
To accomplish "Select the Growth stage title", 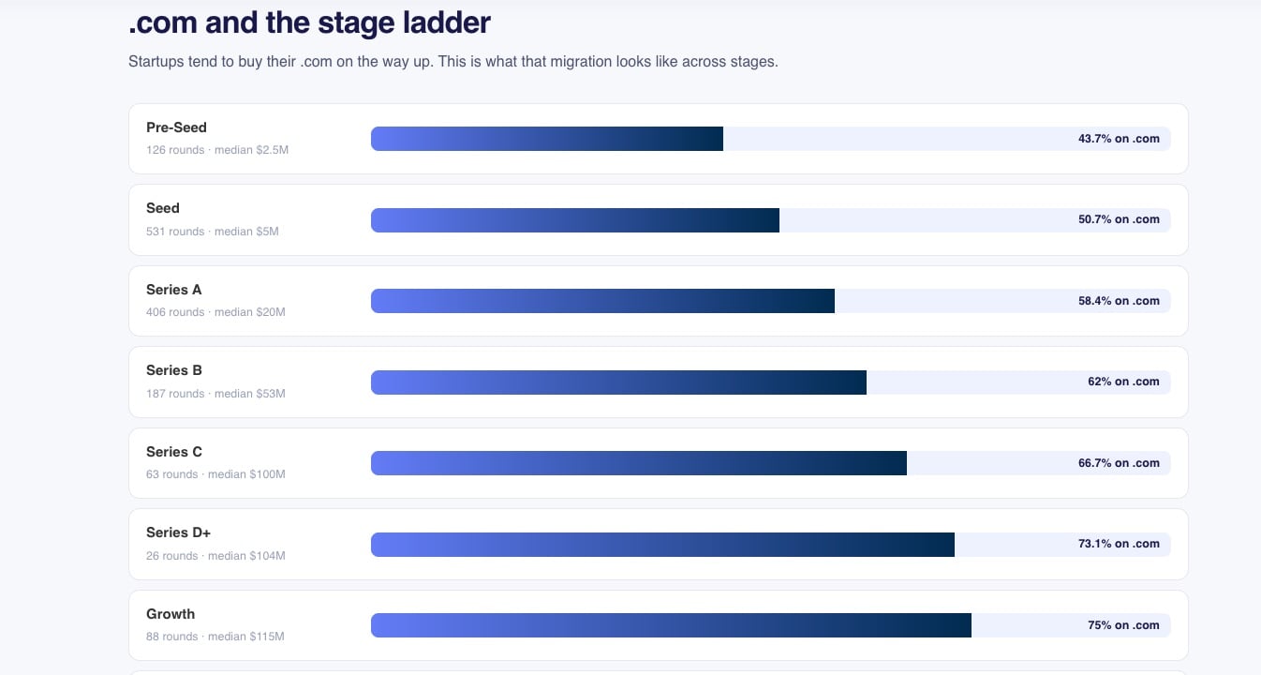I will pos(171,614).
